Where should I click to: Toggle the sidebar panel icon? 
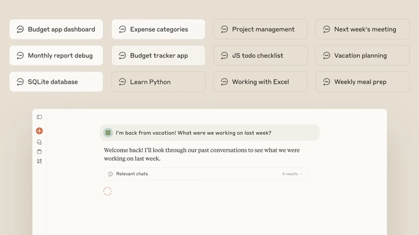[x=39, y=117]
